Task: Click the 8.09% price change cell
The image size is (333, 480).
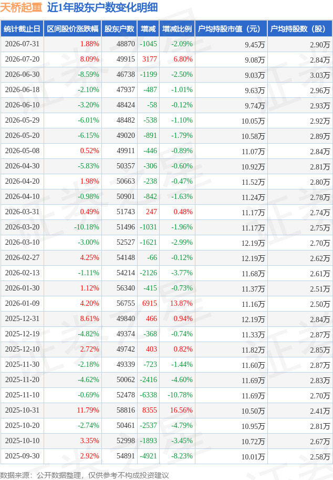Action: [x=89, y=59]
